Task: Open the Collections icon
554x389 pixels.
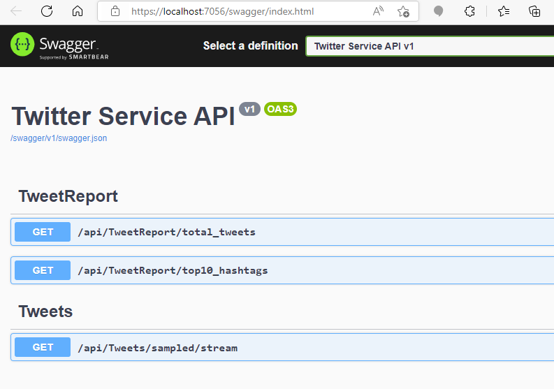Action: (x=534, y=11)
